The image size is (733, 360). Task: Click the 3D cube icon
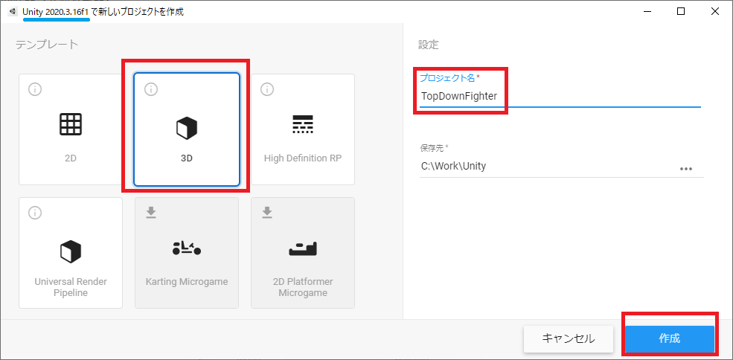pyautogui.click(x=187, y=128)
